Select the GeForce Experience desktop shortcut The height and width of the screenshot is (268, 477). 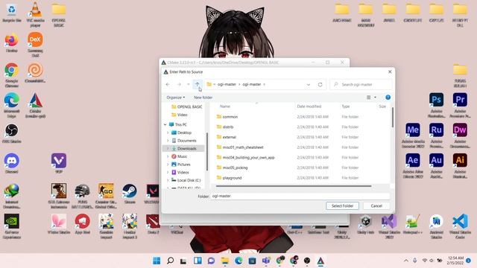12,226
